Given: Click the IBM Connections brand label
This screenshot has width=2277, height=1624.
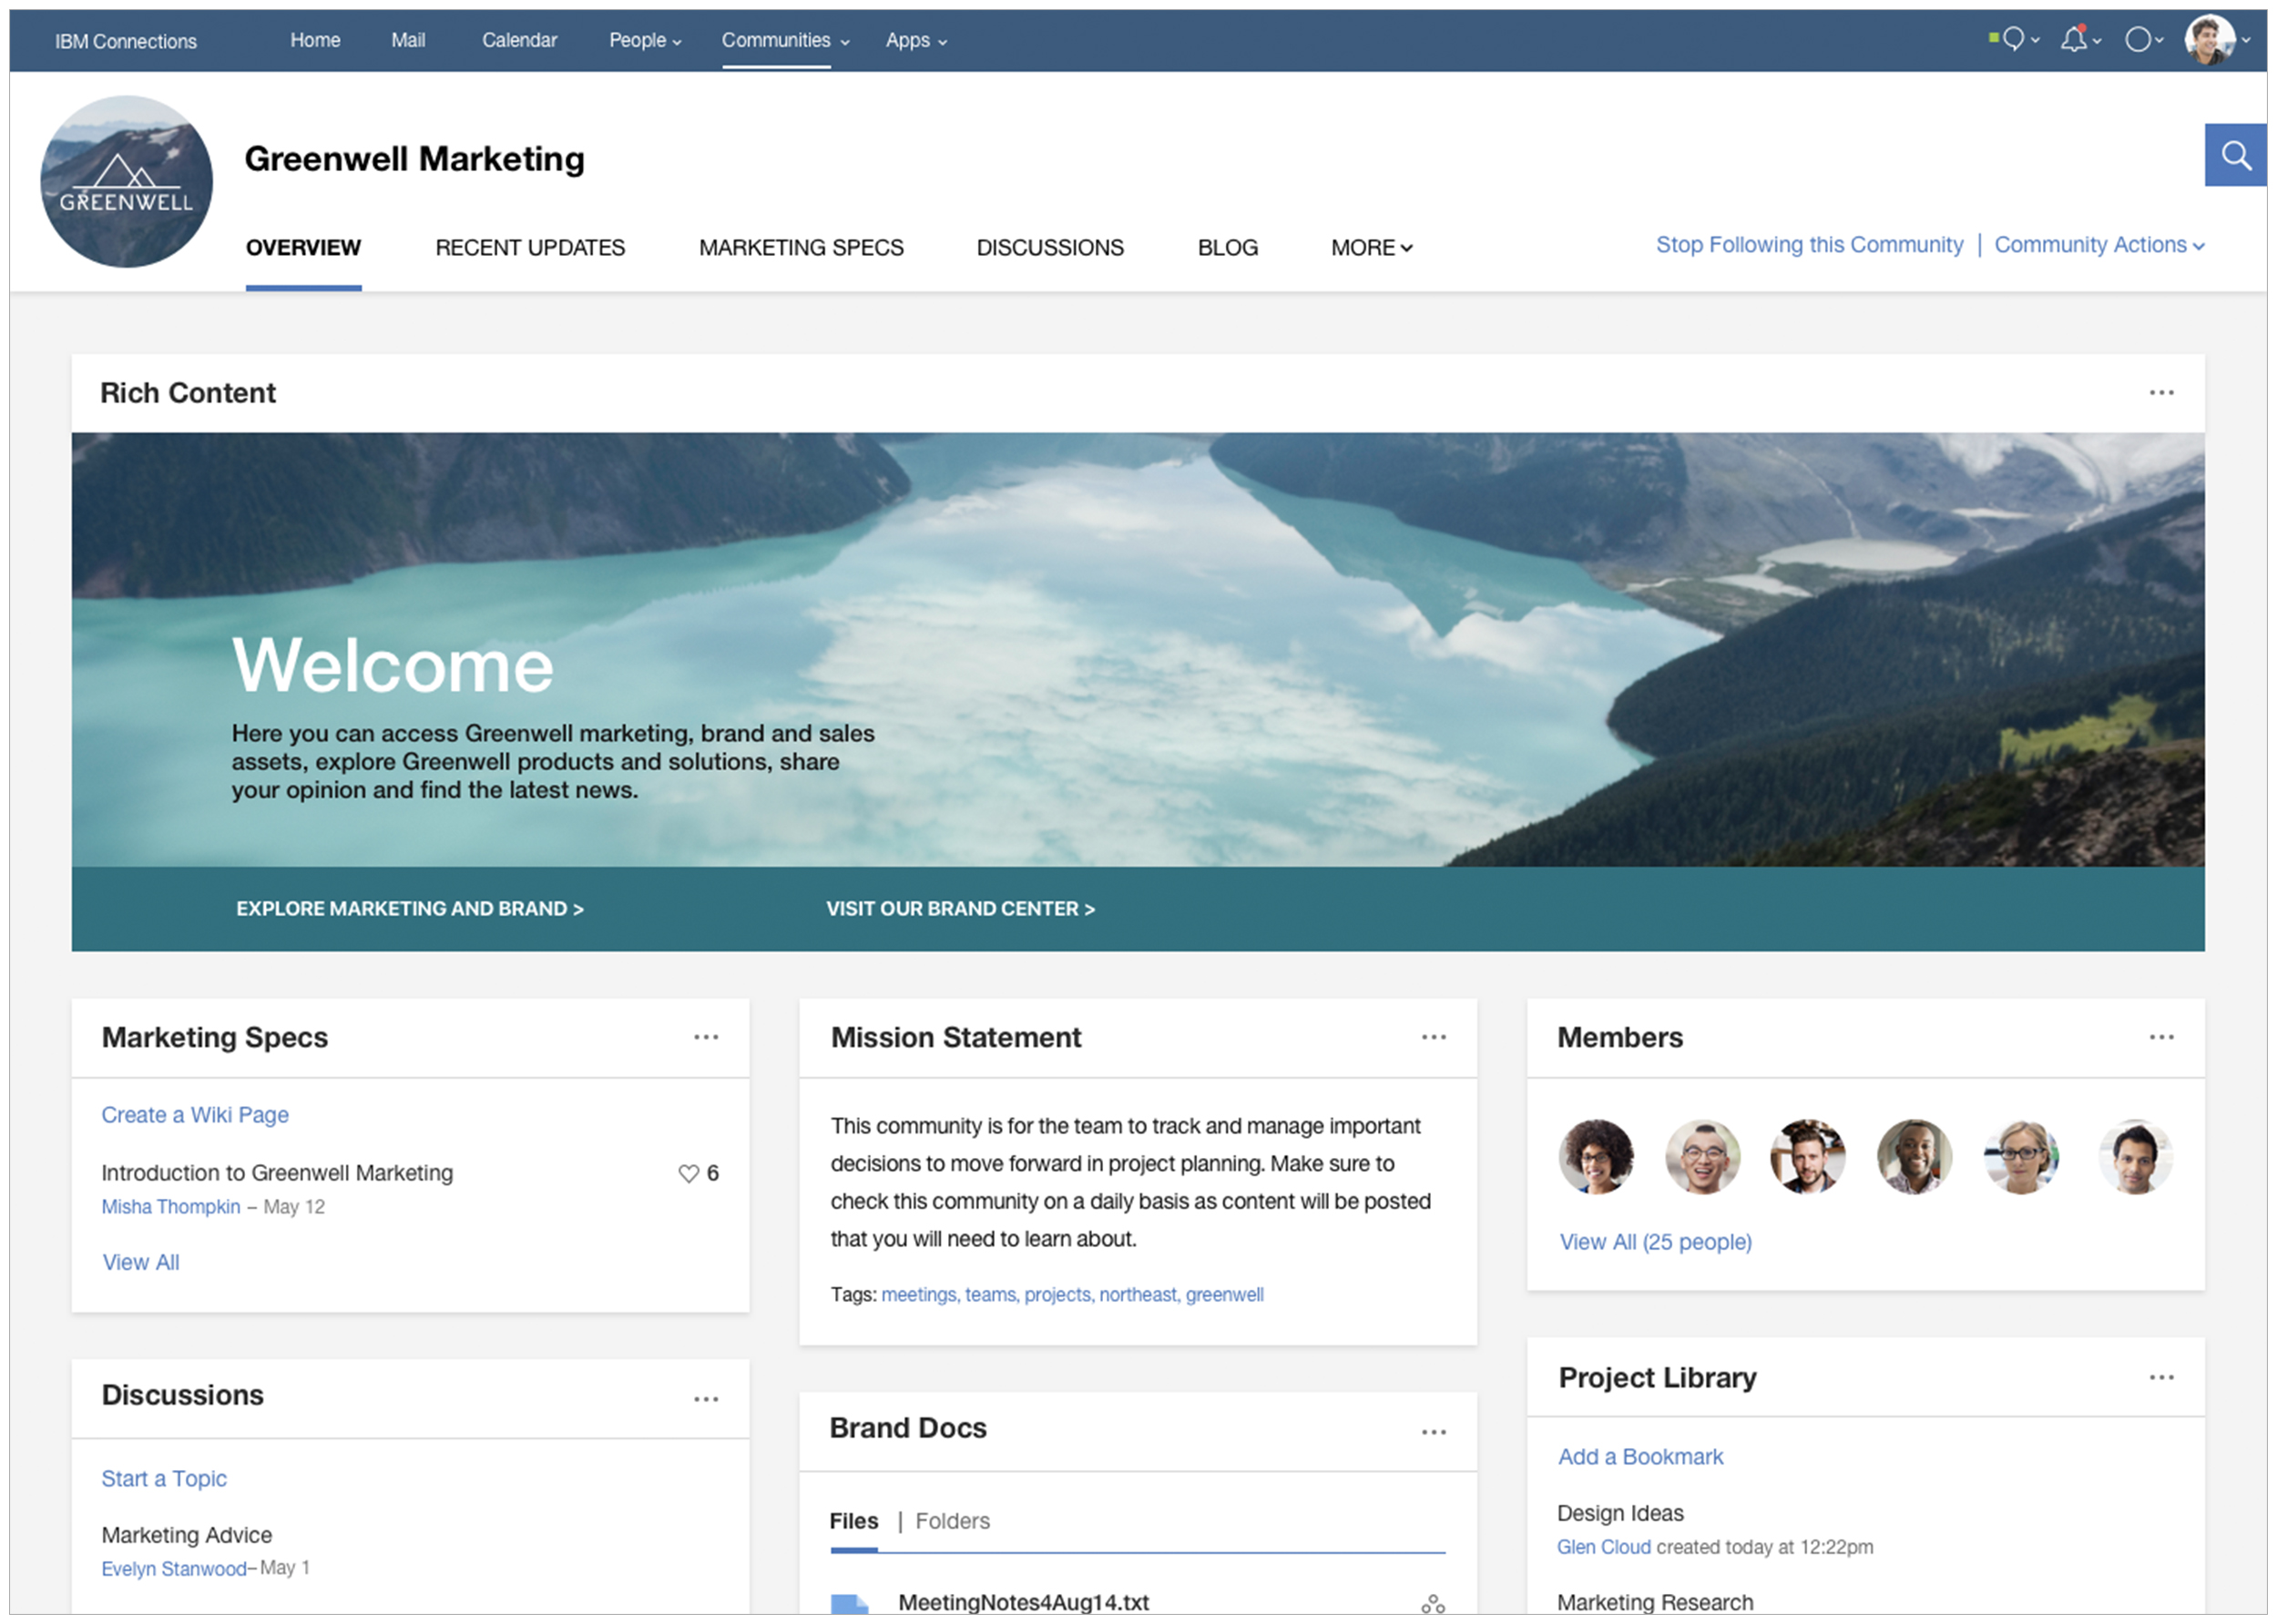Looking at the screenshot, I should coord(126,41).
